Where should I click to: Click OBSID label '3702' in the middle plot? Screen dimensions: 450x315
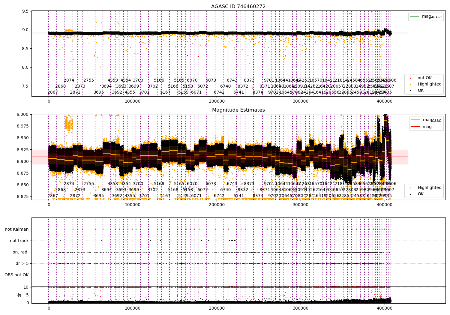[153, 190]
